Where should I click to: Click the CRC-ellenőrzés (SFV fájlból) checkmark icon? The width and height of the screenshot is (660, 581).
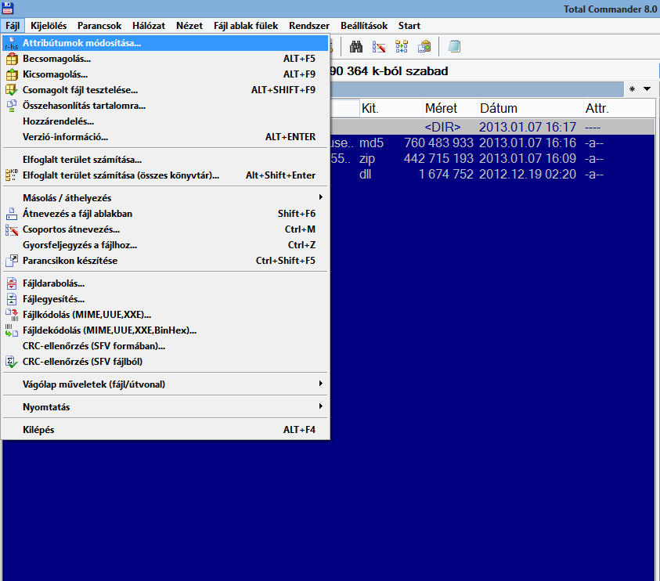12,362
